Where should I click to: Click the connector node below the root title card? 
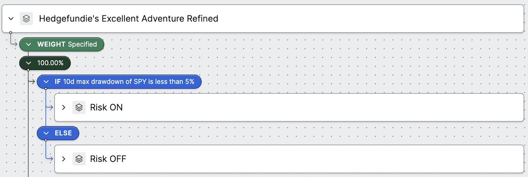coord(11,33)
